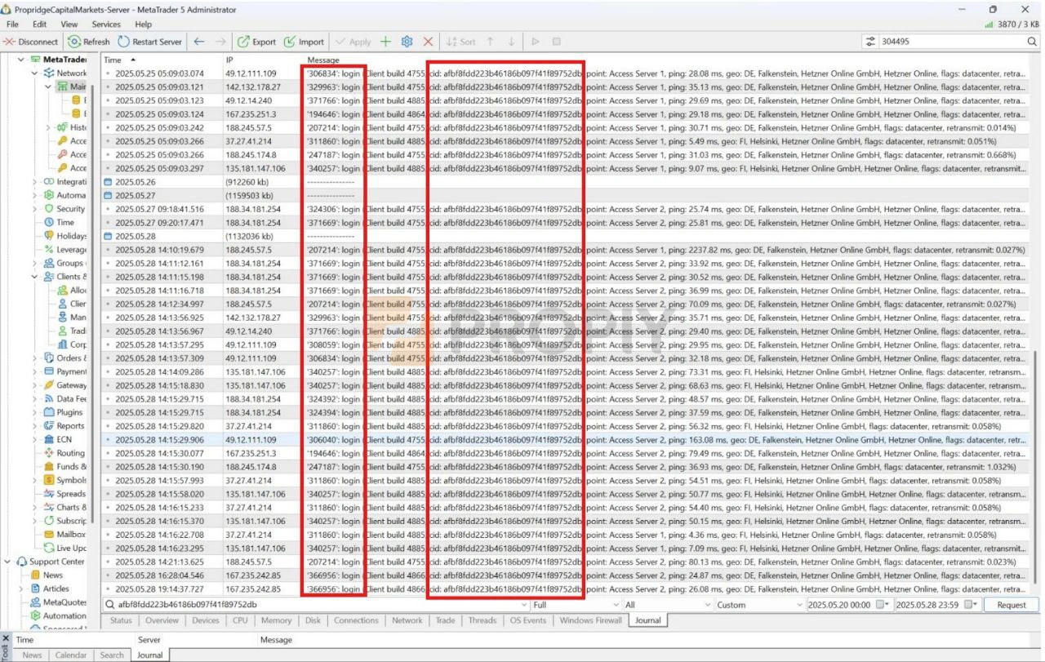This screenshot has height=662, width=1045.
Task: Open the All filter dropdown
Action: click(x=667, y=605)
